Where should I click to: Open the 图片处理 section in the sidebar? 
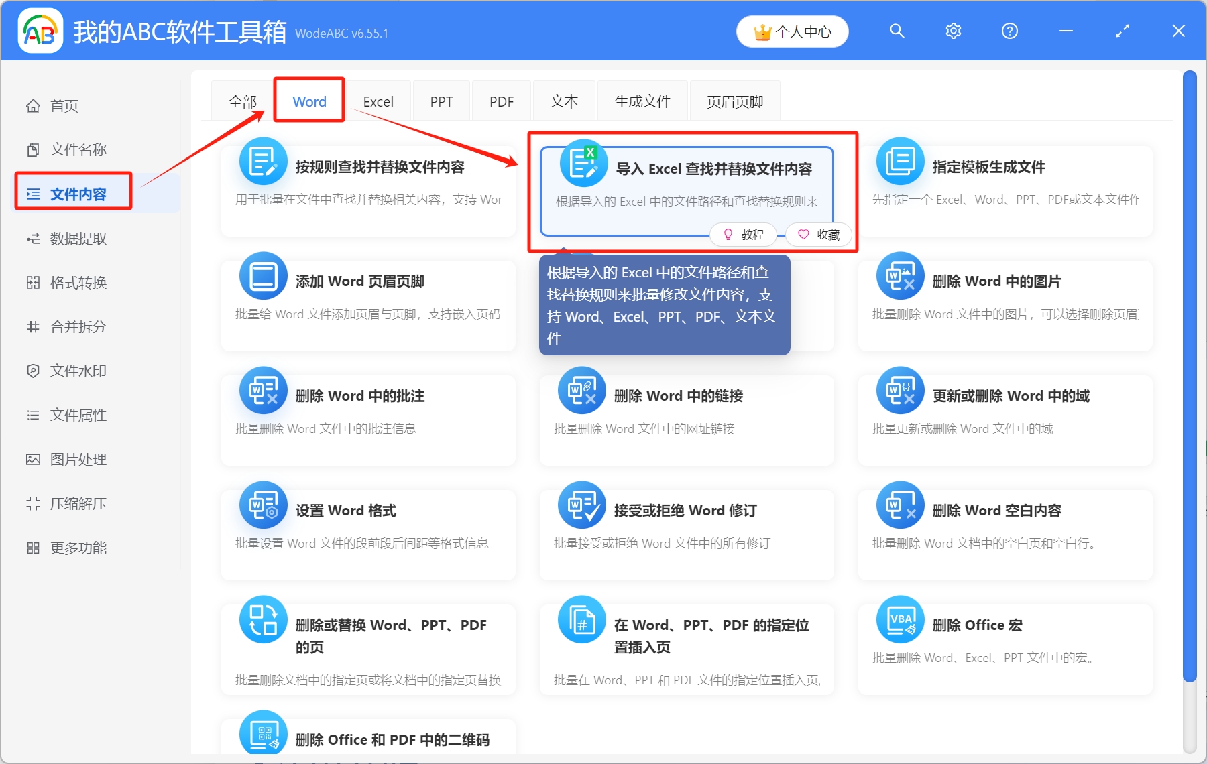[x=33, y=459]
